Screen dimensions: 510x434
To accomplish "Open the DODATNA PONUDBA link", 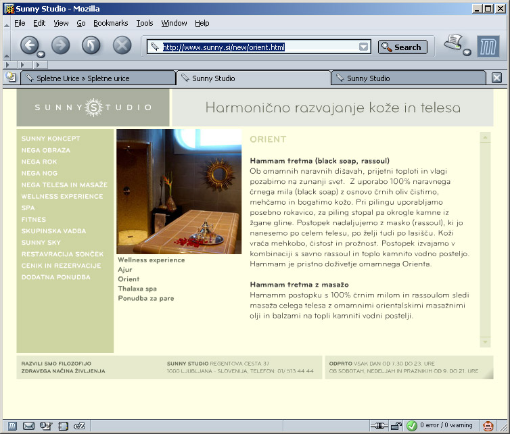I will pos(56,277).
